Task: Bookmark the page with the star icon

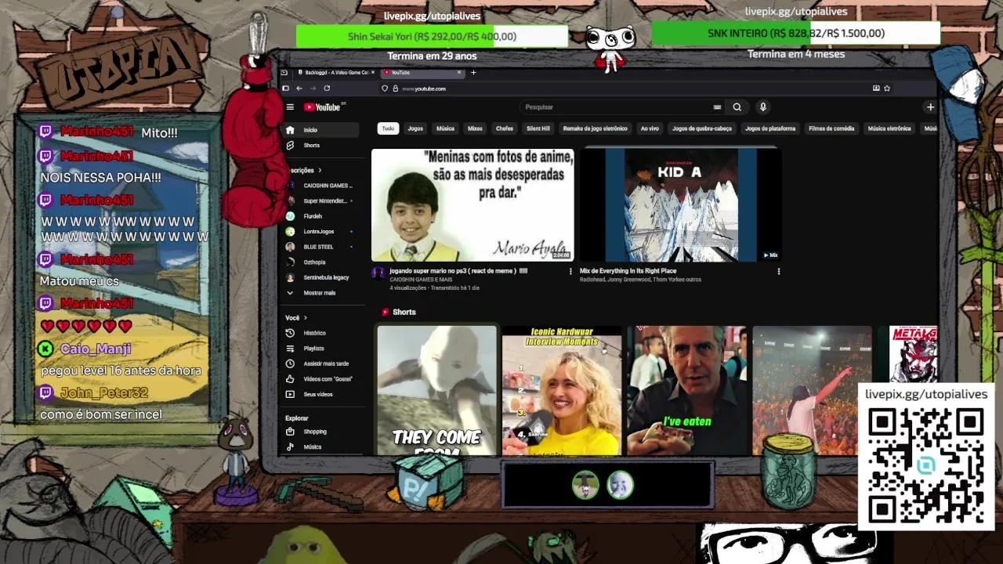Action: point(887,89)
